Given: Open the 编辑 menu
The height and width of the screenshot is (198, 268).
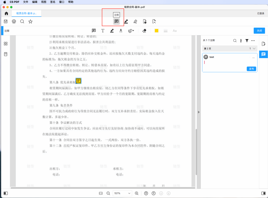Looking at the screenshot, I should pyautogui.click(x=35, y=2).
